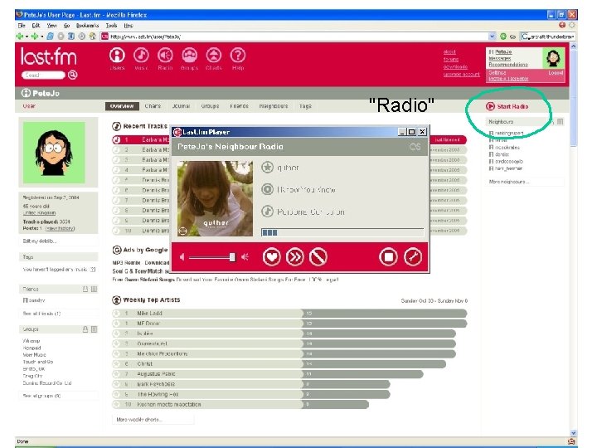Switch to the Journal tab

pos(181,106)
